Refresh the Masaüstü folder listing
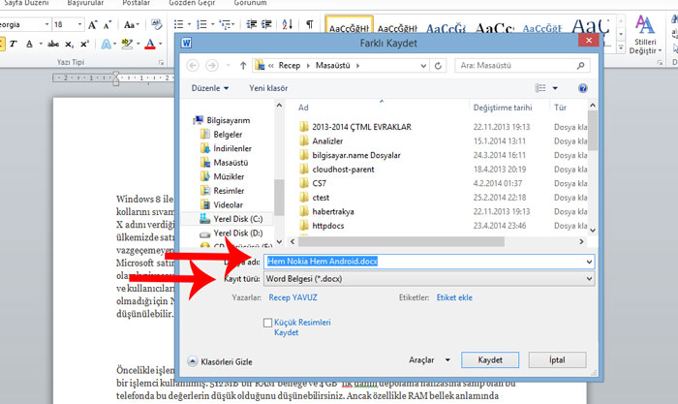 (438, 66)
